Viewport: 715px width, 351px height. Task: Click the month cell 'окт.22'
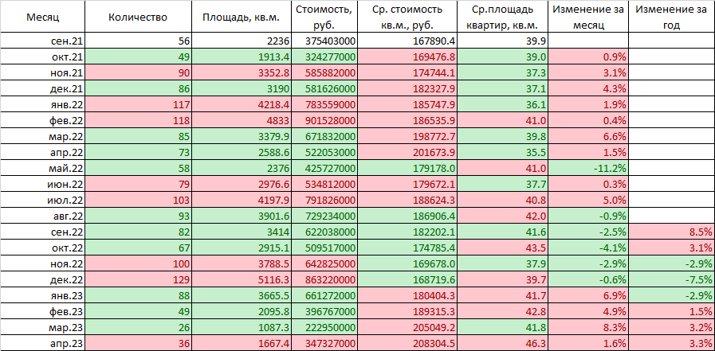coord(43,248)
